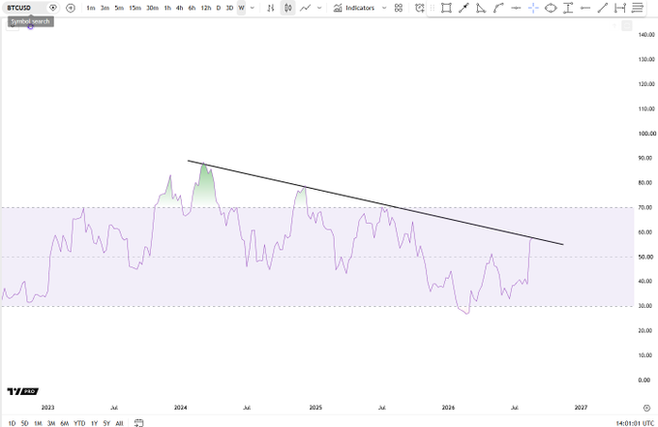Image resolution: width=658 pixels, height=427 pixels.
Task: Select the 15m timeframe
Action: (x=135, y=8)
